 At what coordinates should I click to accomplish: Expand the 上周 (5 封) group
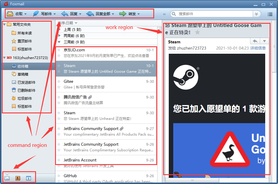pos(60,29)
